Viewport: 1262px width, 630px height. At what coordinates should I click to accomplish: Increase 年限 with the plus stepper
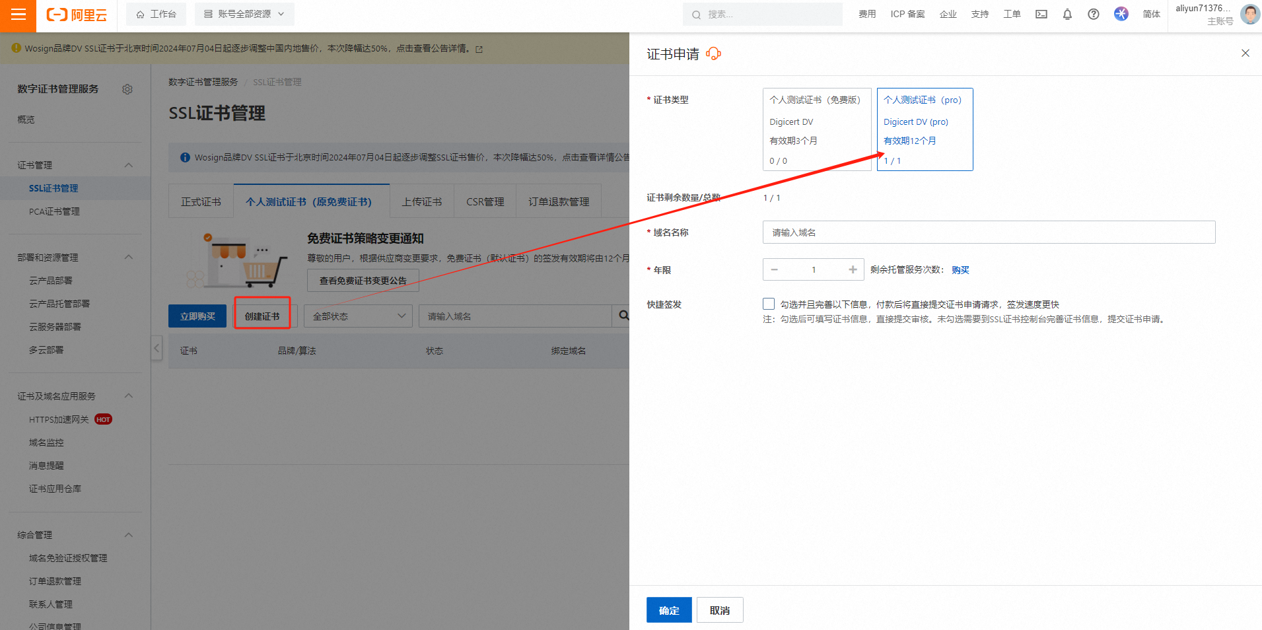tap(853, 269)
